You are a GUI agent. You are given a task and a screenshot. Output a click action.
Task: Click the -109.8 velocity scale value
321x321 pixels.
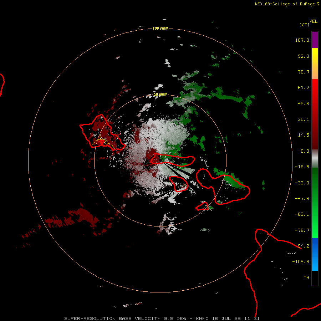301,262
